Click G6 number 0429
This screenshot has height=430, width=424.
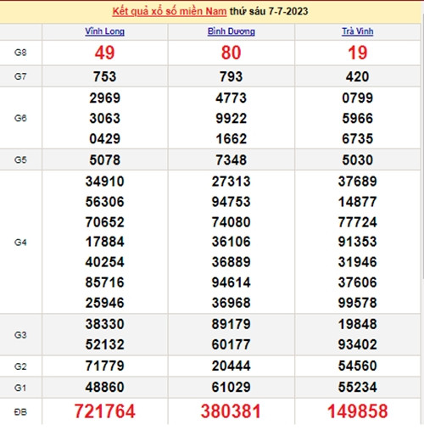105,138
